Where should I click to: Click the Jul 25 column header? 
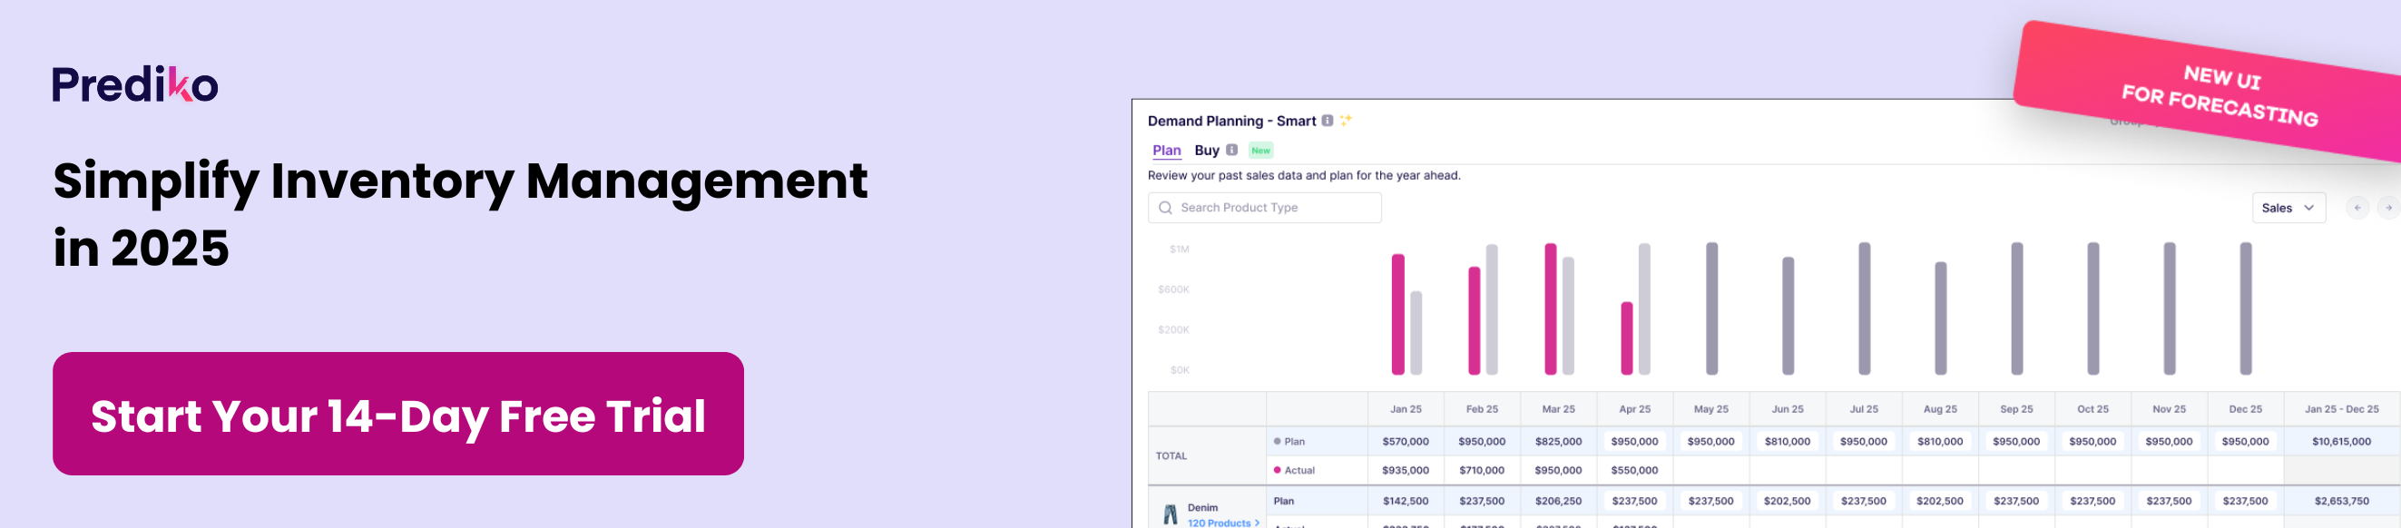pos(1864,409)
